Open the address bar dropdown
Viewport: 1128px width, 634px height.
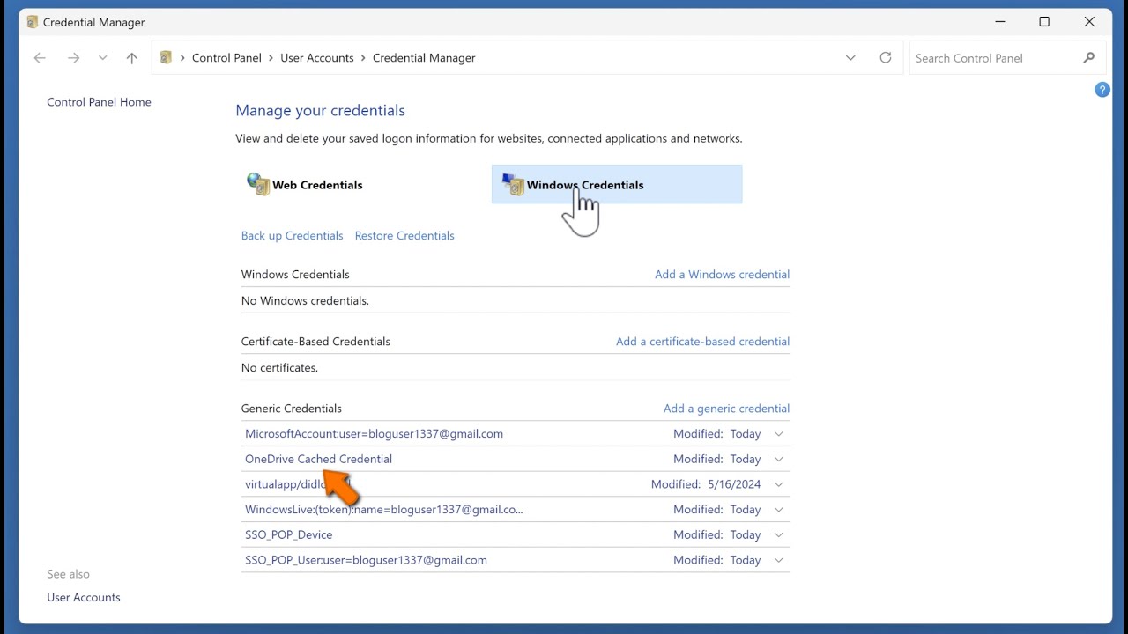click(850, 57)
